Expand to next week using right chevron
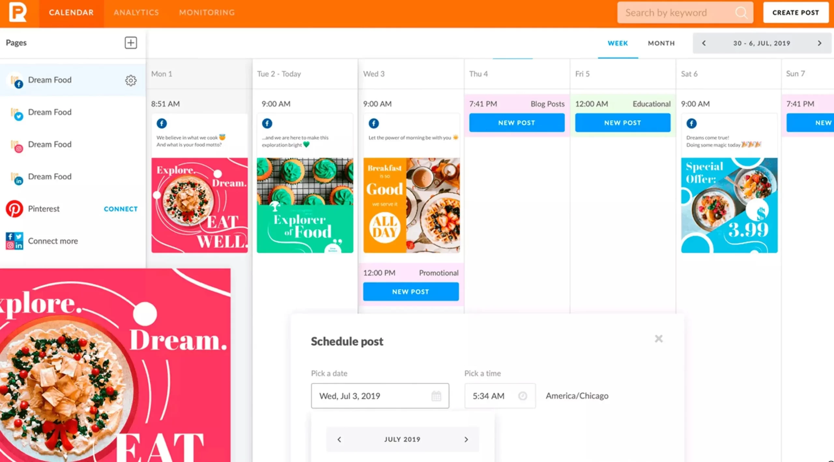834x462 pixels. pyautogui.click(x=820, y=43)
